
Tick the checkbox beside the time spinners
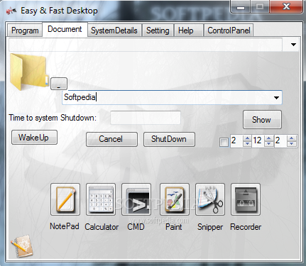pyautogui.click(x=224, y=143)
